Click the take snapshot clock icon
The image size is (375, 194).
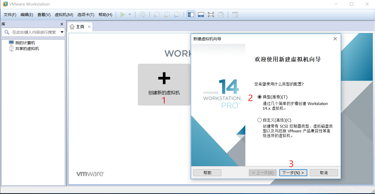(x=157, y=15)
